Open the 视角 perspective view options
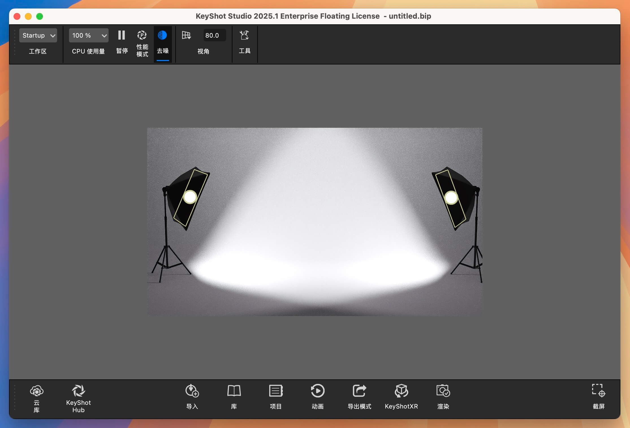The height and width of the screenshot is (428, 630). pos(186,35)
